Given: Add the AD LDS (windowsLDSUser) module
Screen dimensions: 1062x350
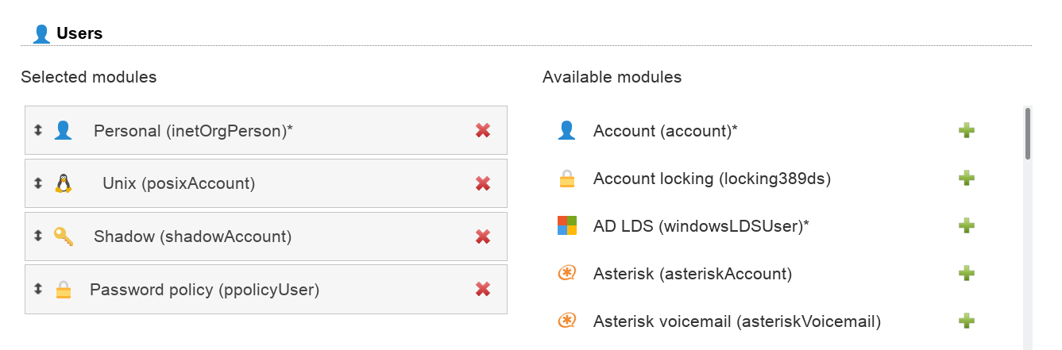Looking at the screenshot, I should 966,226.
